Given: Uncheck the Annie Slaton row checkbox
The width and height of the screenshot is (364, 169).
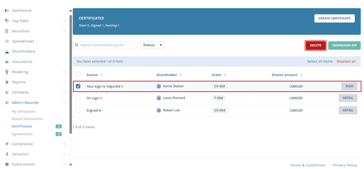Looking at the screenshot, I should 78,86.
